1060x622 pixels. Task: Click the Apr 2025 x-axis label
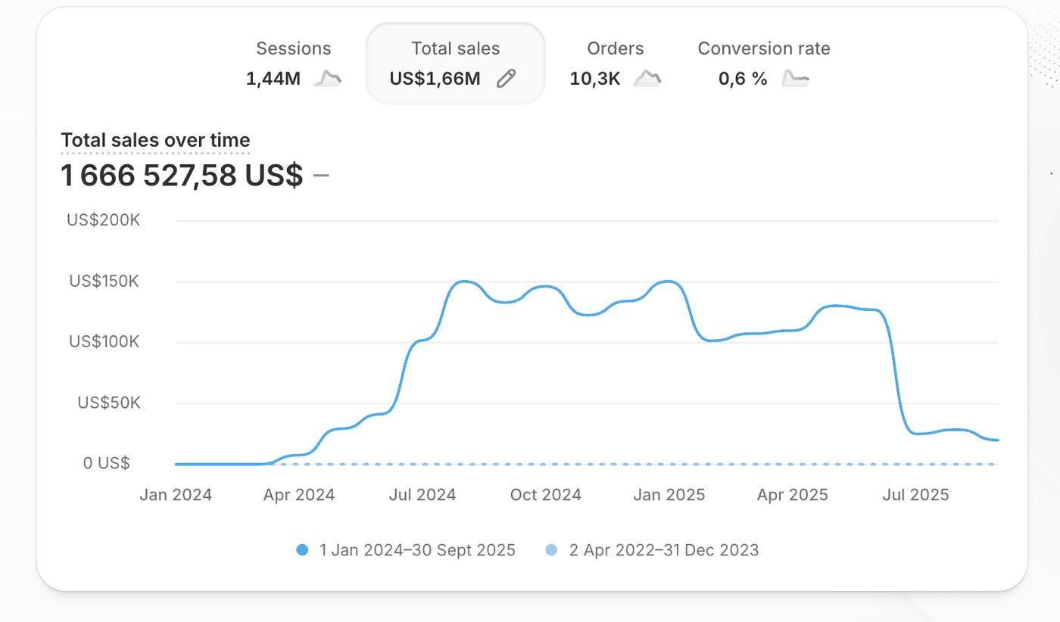pyautogui.click(x=793, y=495)
